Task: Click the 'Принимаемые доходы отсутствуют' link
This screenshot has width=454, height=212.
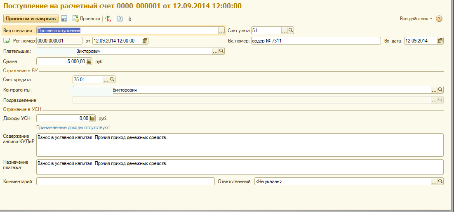Action: coord(73,127)
